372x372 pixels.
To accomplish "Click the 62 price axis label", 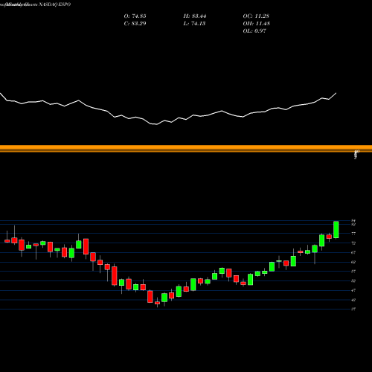I will tap(353, 262).
